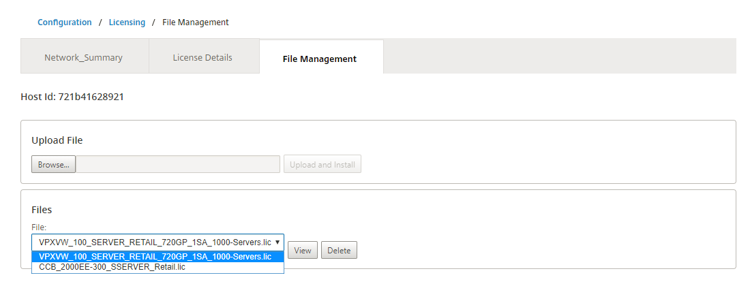View the selected license file
This screenshot has height=299, width=750.
303,250
